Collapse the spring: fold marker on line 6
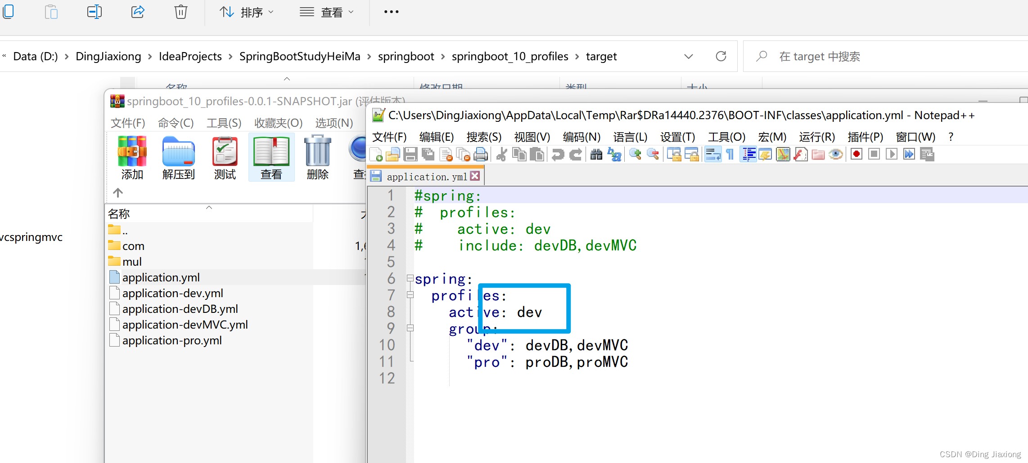The height and width of the screenshot is (463, 1028). click(x=410, y=278)
